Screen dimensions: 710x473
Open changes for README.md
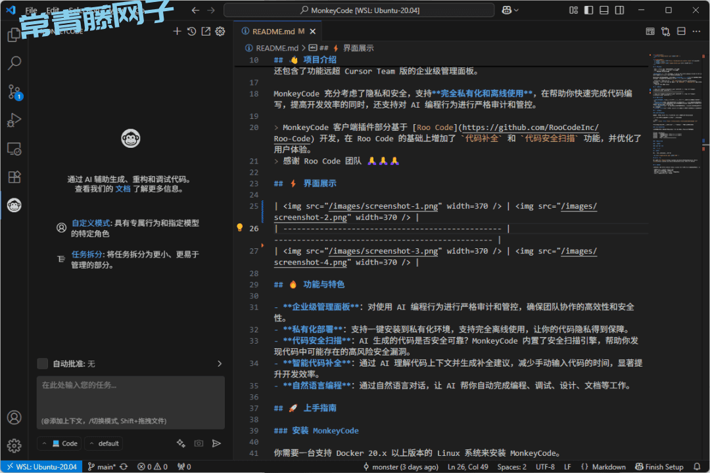click(665, 32)
